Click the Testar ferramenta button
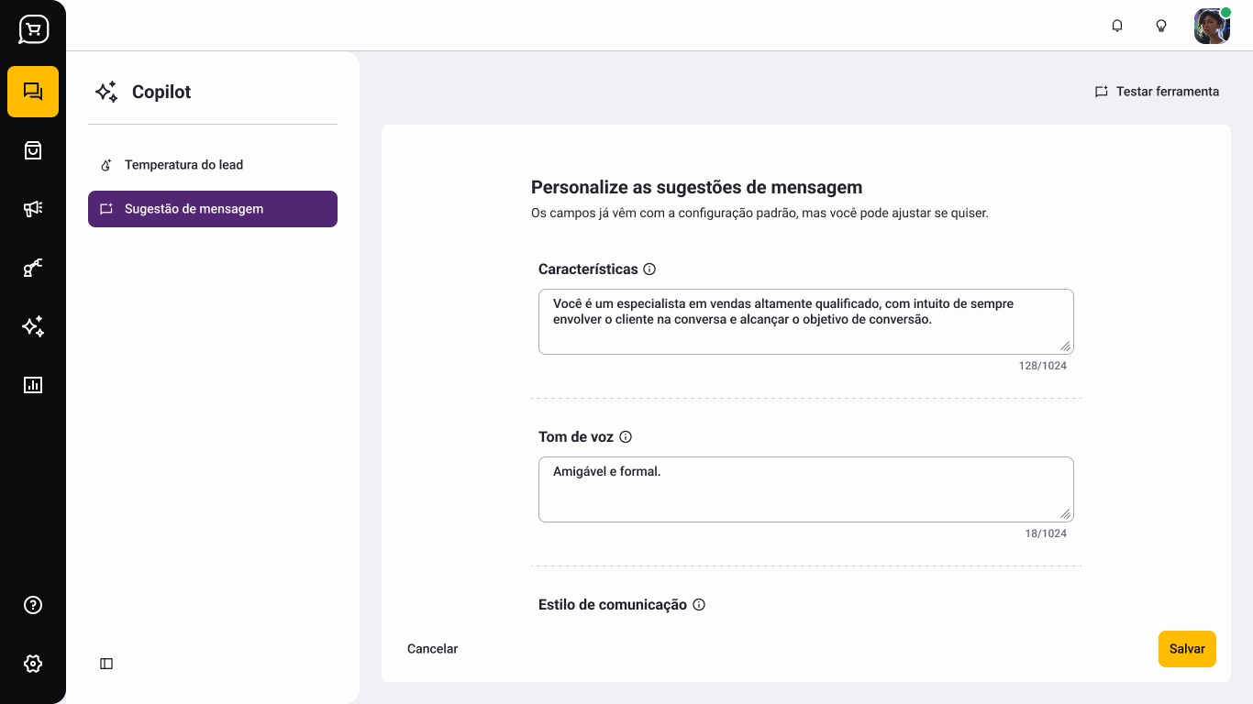The image size is (1253, 704). [x=1157, y=92]
